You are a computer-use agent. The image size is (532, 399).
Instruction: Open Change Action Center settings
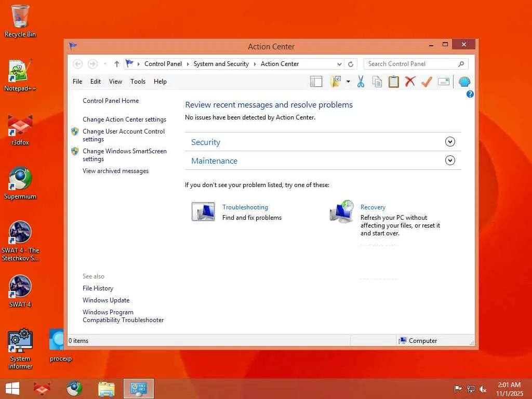[x=125, y=119]
